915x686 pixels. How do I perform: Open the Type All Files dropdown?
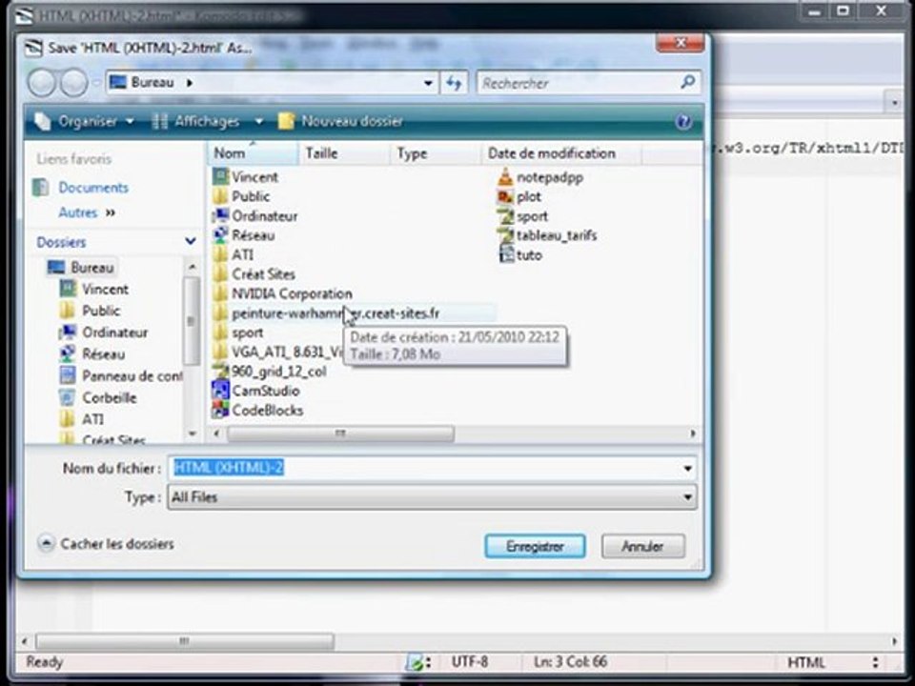coord(432,497)
